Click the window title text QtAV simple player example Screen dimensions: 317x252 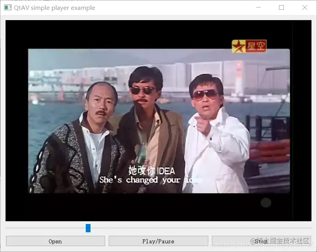[x=55, y=7]
